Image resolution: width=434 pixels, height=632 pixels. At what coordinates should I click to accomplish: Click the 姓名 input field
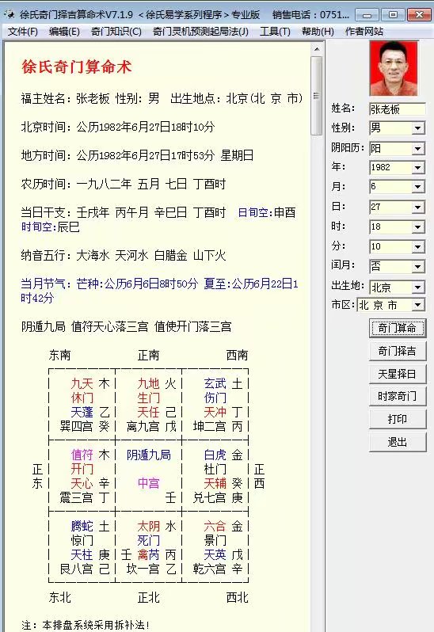coord(397,109)
